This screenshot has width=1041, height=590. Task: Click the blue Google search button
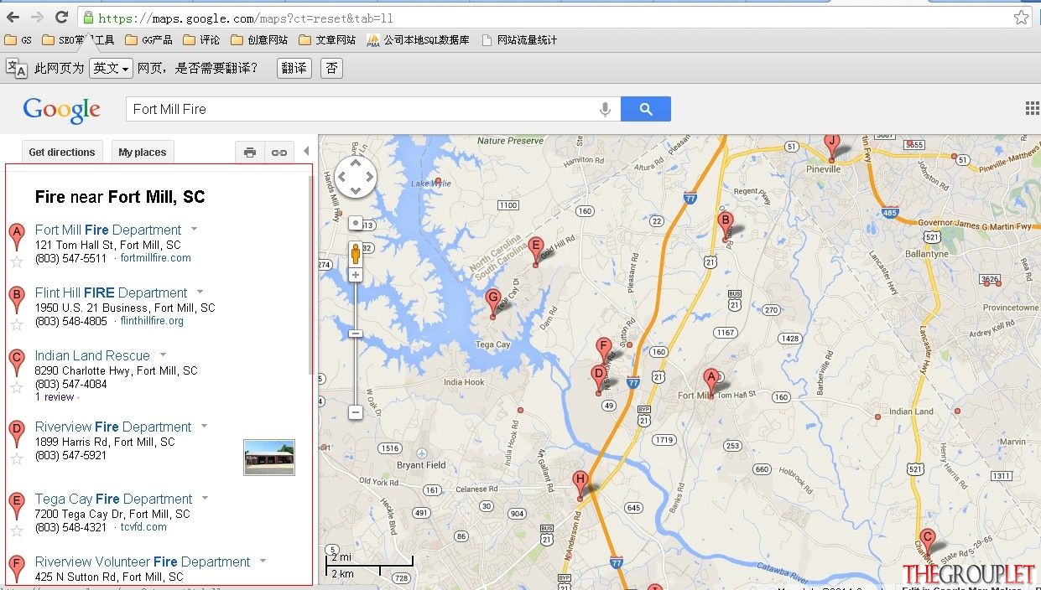coord(645,109)
